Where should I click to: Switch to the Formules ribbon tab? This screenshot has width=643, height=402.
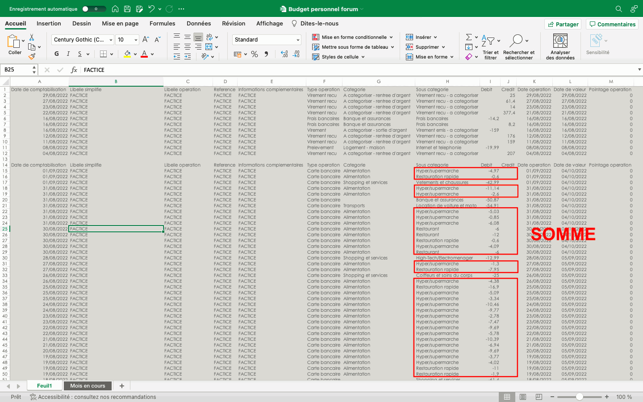[x=162, y=24]
